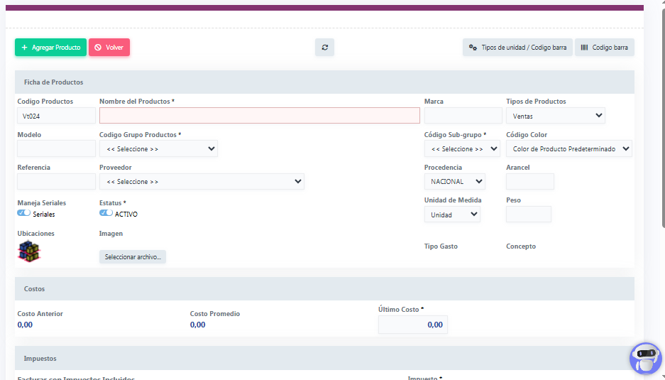Viewport: 665px width, 380px height.
Task: Click the Codigo barra button
Action: coord(604,48)
